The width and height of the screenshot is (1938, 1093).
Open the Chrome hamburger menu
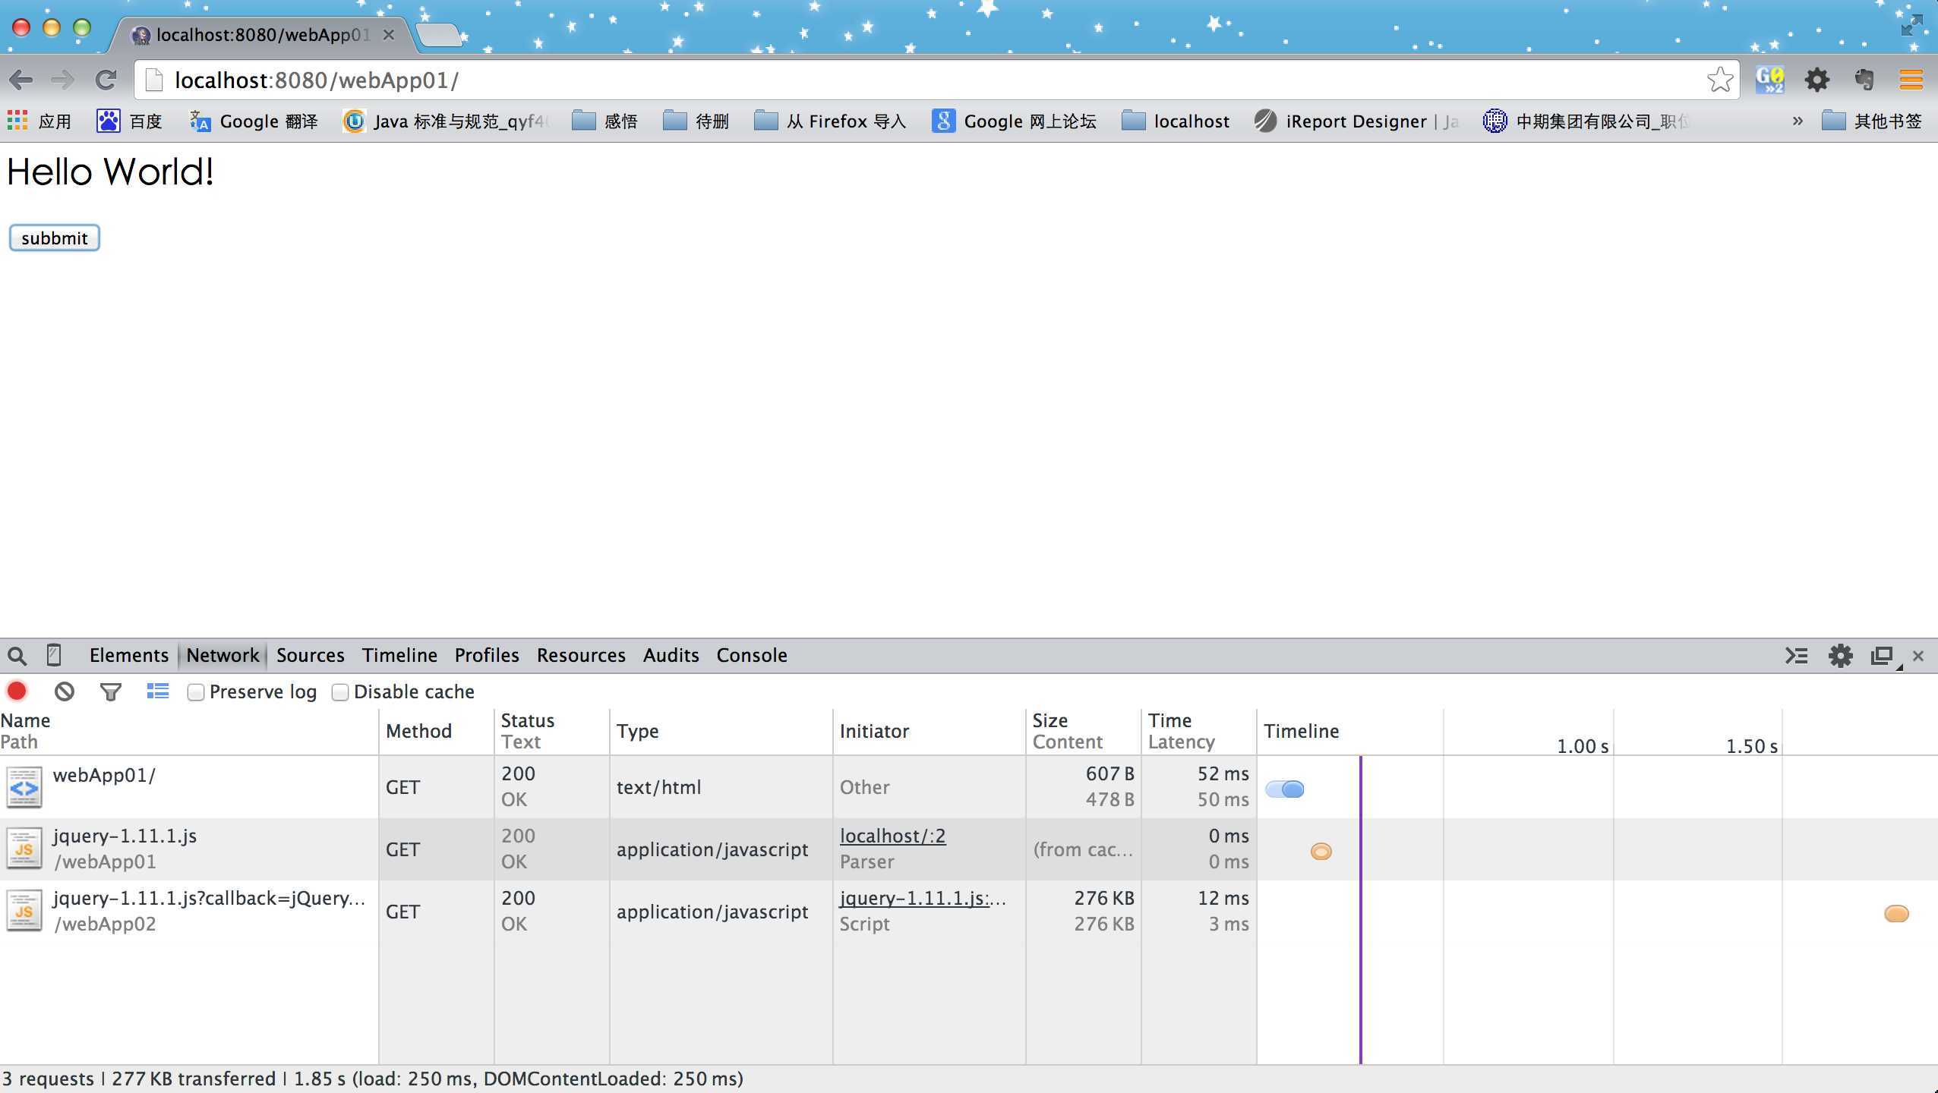point(1911,80)
